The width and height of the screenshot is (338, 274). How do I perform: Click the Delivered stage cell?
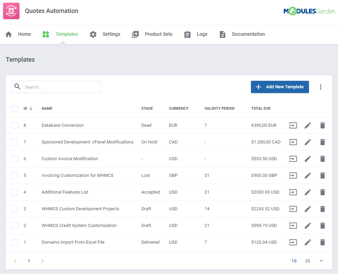pyautogui.click(x=151, y=242)
